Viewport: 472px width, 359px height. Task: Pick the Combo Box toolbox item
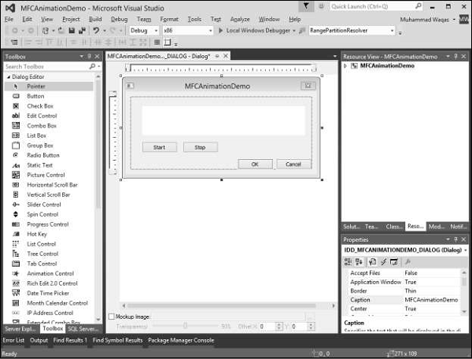[49, 126]
